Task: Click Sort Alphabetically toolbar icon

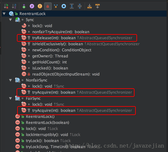Action: 14,6
